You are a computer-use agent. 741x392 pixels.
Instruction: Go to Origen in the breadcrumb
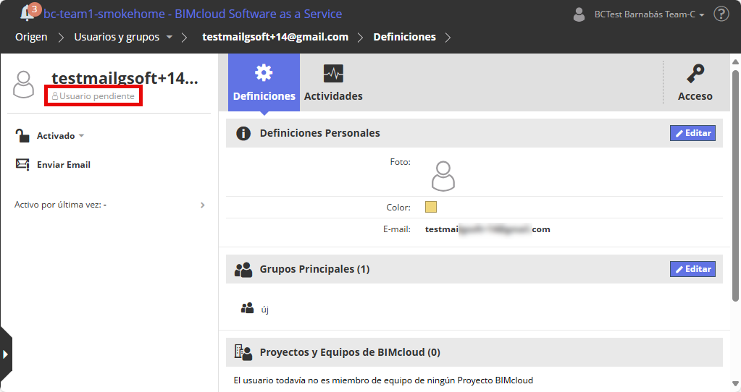[x=31, y=37]
